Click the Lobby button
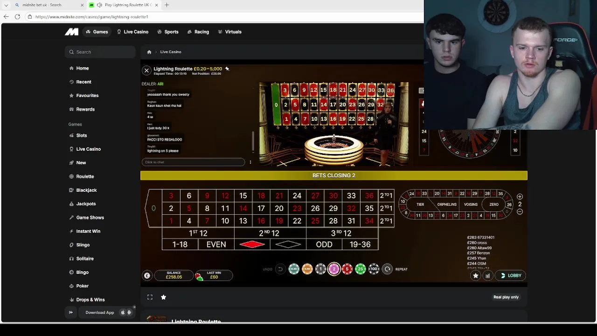 (x=511, y=276)
